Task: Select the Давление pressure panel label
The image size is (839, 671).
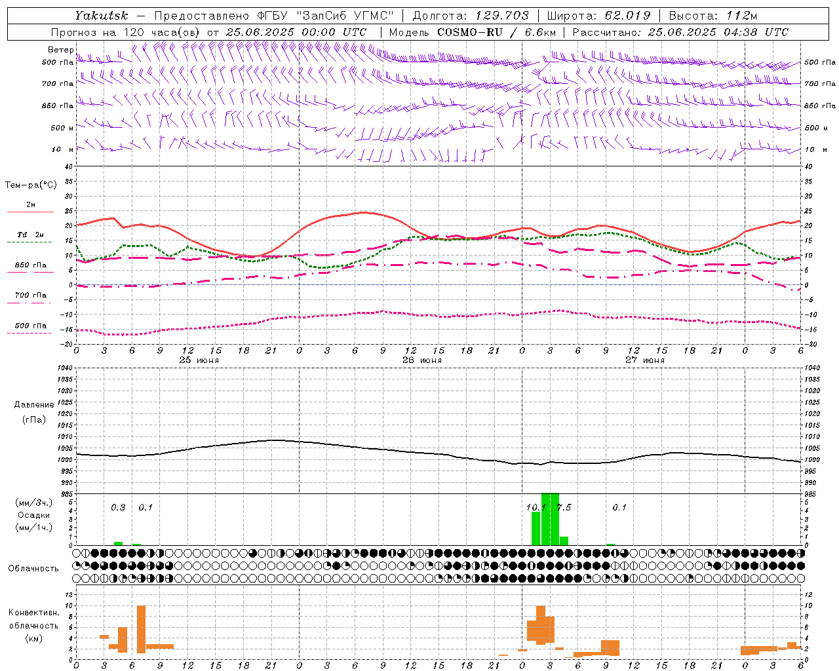Action: (x=34, y=404)
